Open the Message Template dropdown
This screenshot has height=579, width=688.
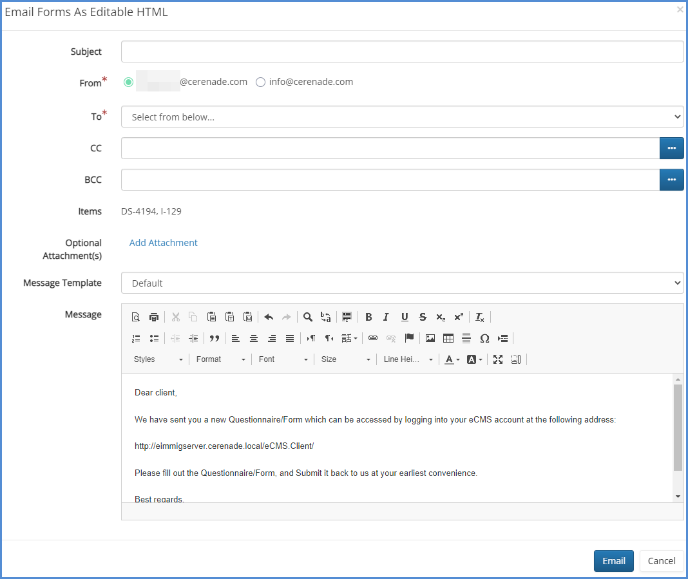(x=402, y=282)
